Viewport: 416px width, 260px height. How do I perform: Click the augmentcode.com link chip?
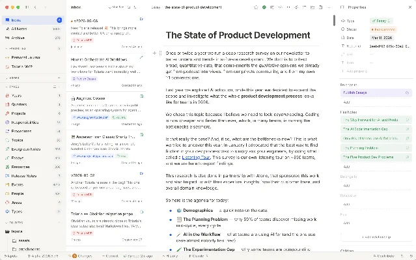(x=90, y=117)
